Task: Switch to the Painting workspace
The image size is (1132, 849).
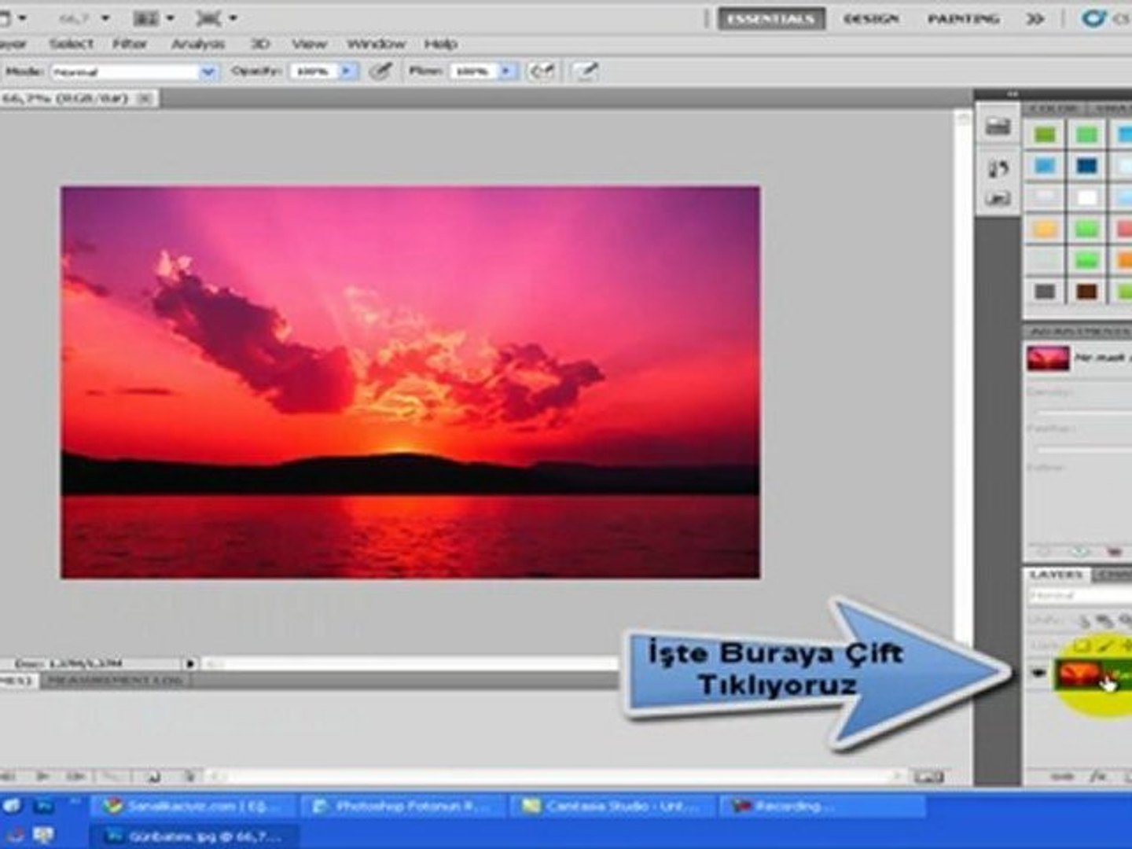Action: point(963,18)
